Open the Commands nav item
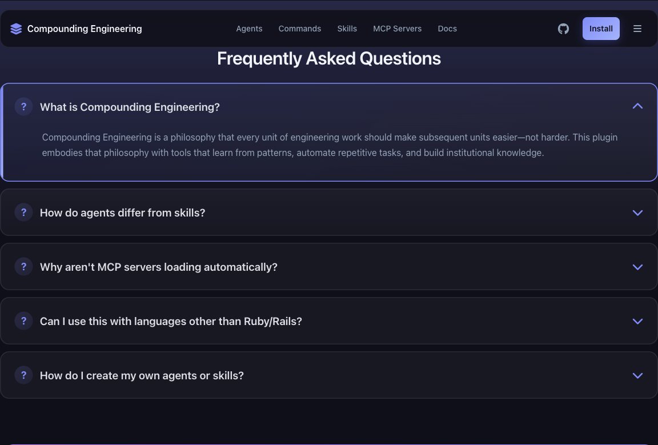The image size is (658, 445). click(299, 29)
